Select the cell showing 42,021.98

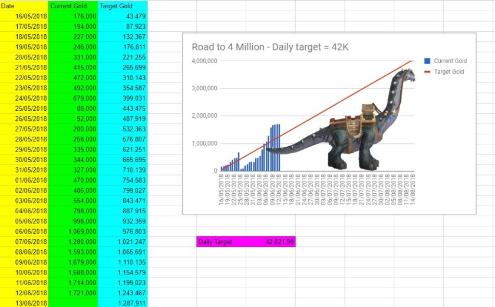(272, 242)
